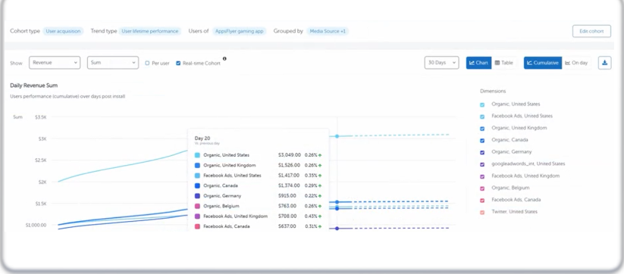The width and height of the screenshot is (624, 274).
Task: Open the 30 Days range dropdown
Action: [441, 63]
